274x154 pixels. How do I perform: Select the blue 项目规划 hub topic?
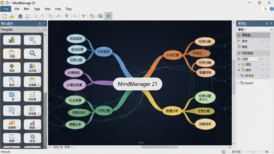104,52
